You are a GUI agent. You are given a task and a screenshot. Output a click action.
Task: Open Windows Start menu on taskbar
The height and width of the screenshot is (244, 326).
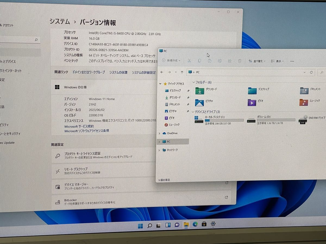140,226
